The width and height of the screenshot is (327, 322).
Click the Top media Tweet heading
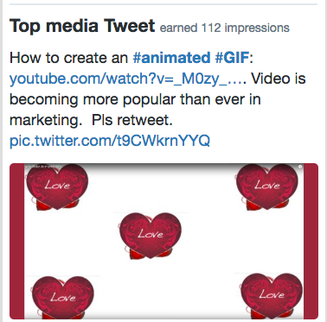pos(82,25)
